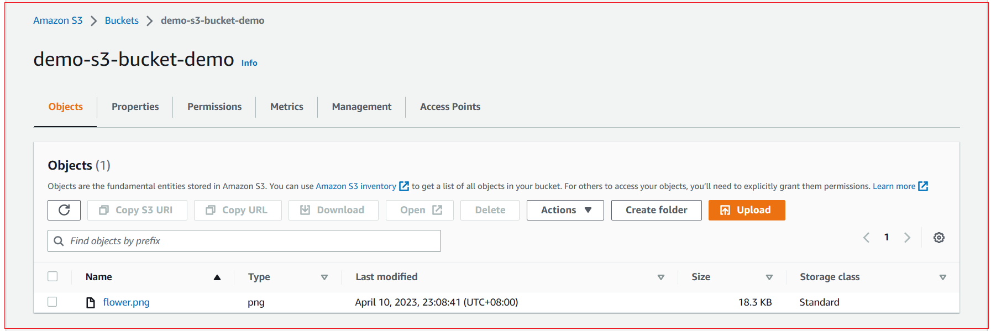Click page number 1 in pagination

[887, 237]
